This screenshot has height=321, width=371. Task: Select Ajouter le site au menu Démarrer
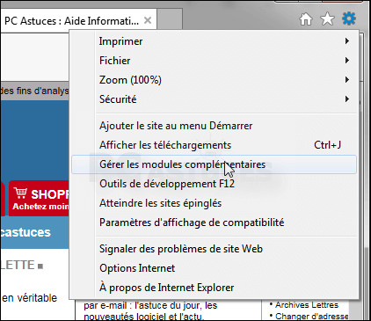click(214, 126)
